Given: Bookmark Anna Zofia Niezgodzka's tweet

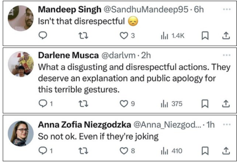Looking at the screenshot, I should click(205, 151).
